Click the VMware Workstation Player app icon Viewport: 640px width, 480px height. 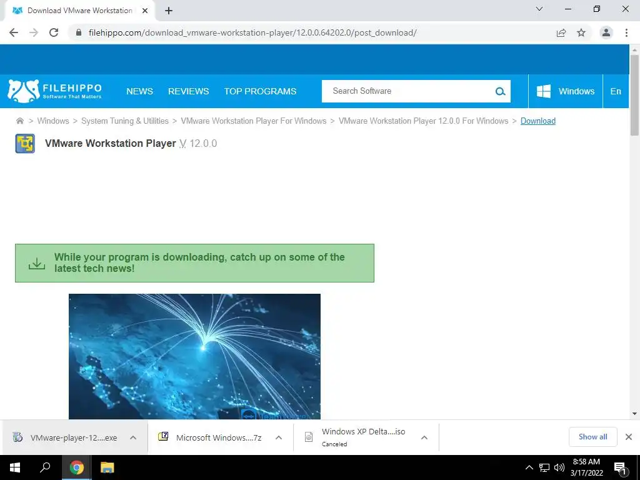tap(25, 144)
